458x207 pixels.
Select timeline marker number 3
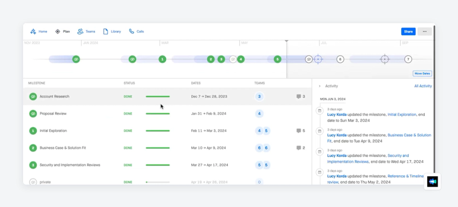221,59
